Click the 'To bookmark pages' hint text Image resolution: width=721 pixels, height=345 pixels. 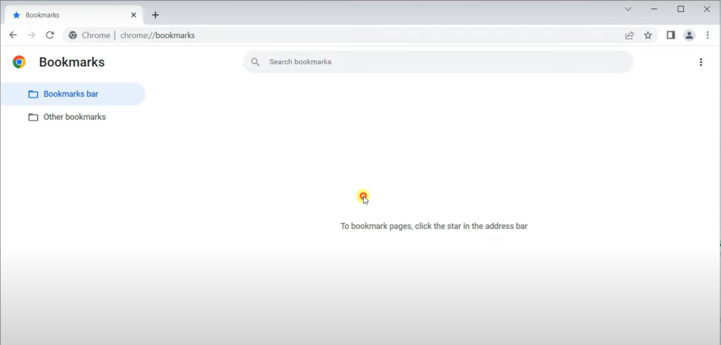coord(434,226)
